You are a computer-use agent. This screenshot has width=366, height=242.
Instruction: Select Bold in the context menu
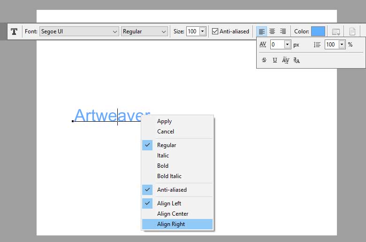pyautogui.click(x=177, y=165)
